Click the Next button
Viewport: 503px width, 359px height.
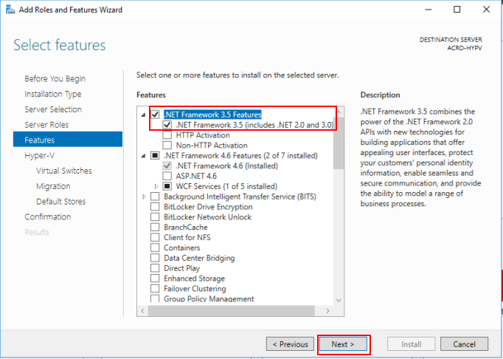(343, 344)
